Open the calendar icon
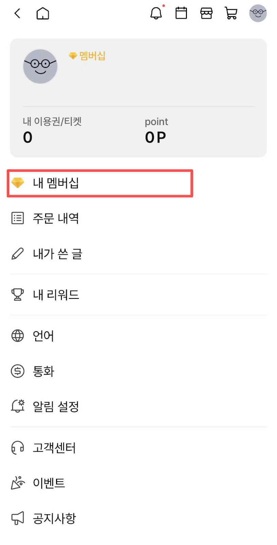 [181, 13]
